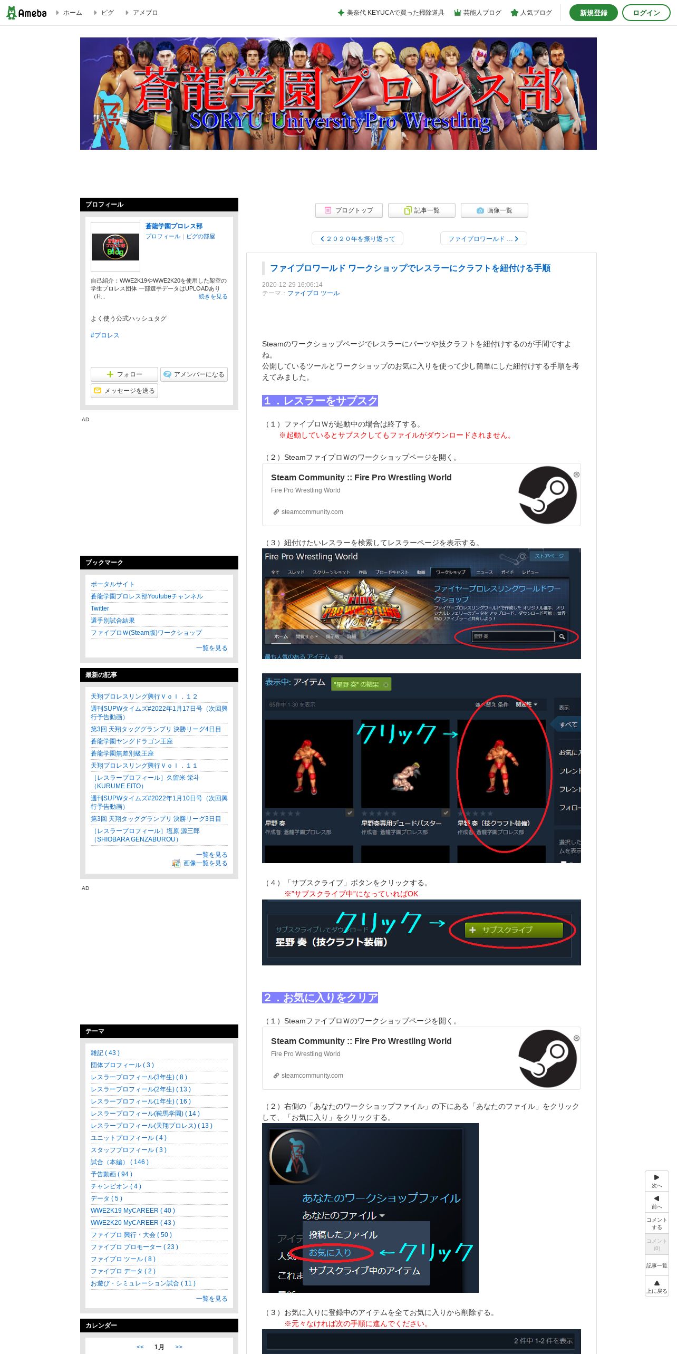This screenshot has width=677, height=1354.
Task: Open floating 記事一覧 side button
Action: (657, 1265)
